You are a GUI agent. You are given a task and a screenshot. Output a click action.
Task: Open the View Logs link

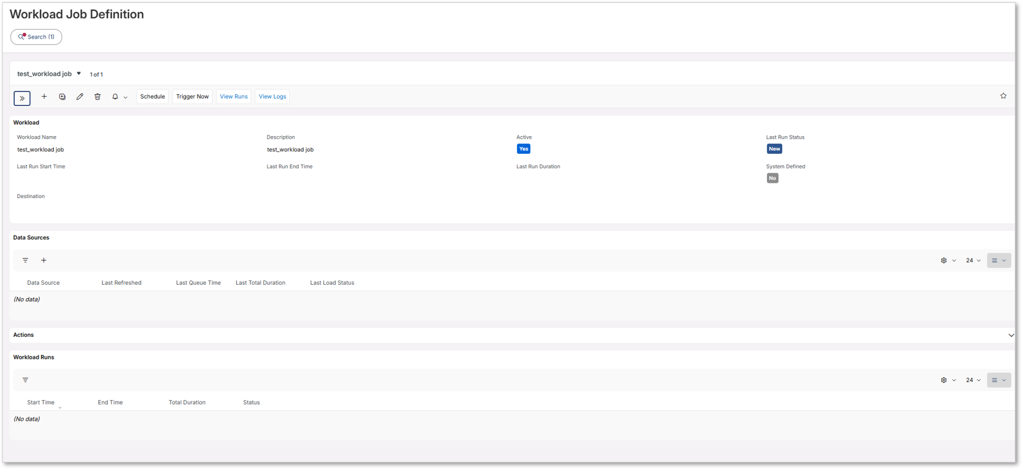pos(272,97)
